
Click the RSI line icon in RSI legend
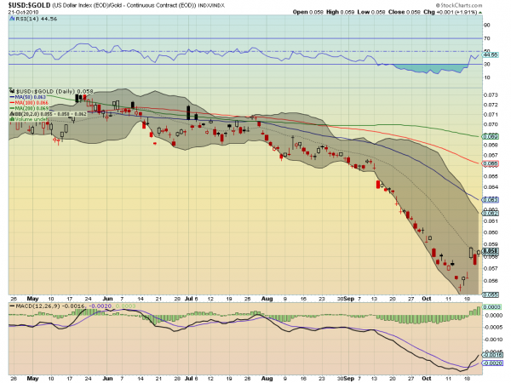coord(12,19)
